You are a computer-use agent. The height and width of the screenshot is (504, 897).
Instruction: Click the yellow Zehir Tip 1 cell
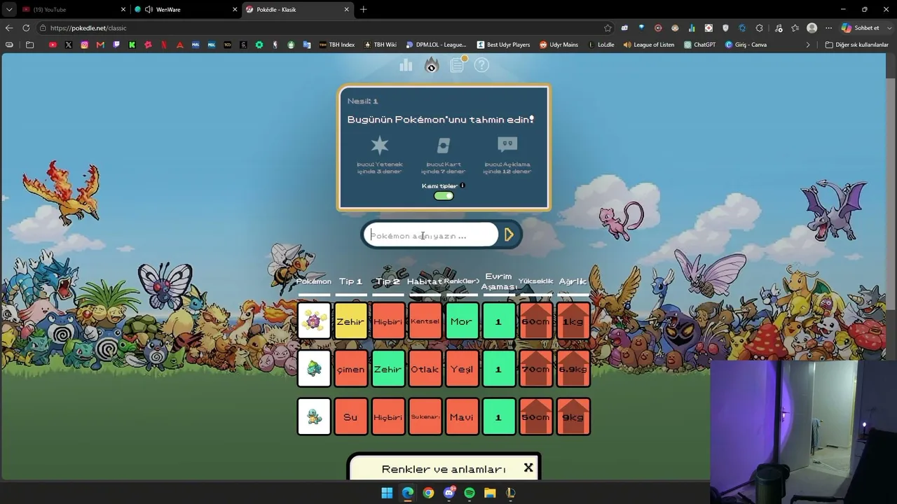[x=350, y=321]
